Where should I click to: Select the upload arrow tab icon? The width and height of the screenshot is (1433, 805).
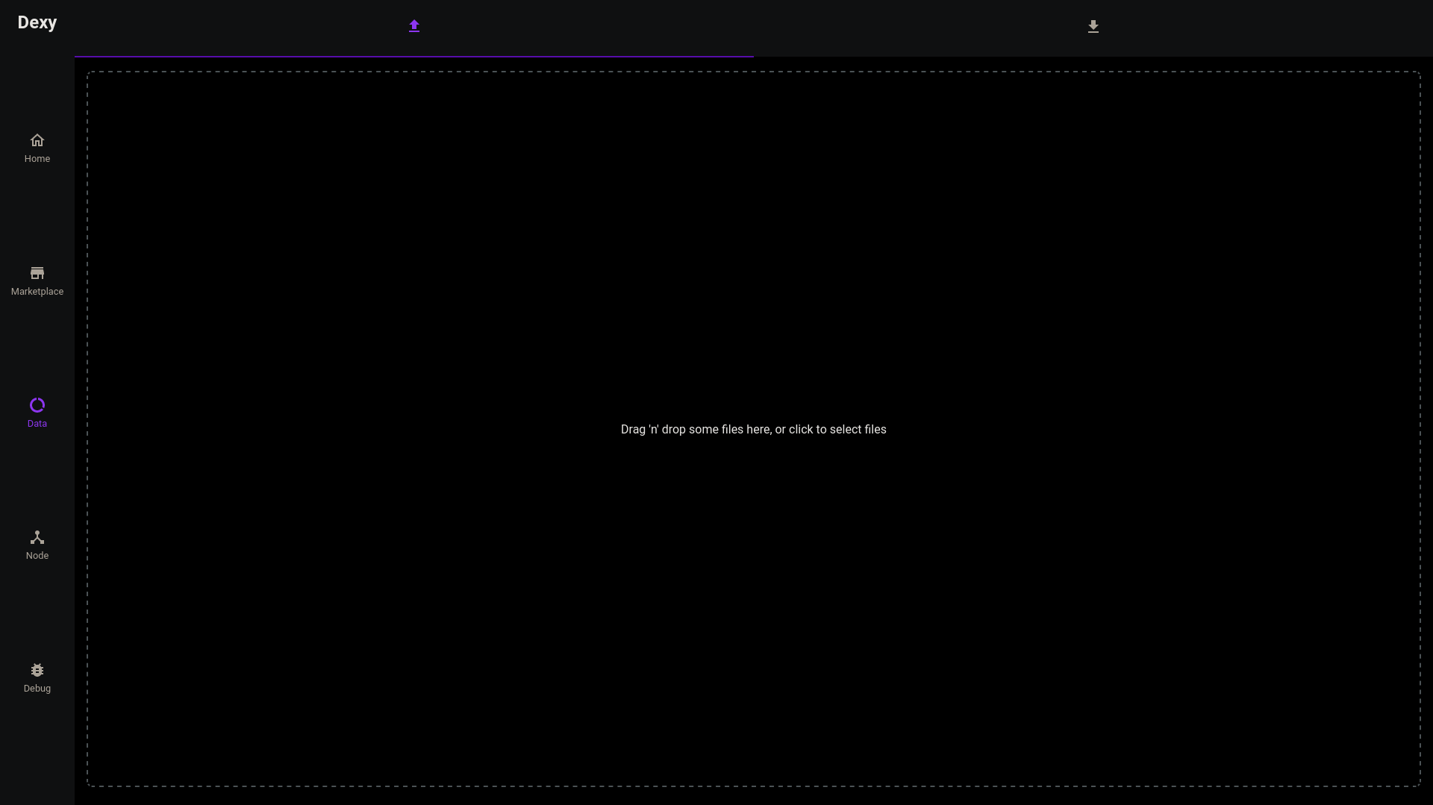[x=414, y=26]
